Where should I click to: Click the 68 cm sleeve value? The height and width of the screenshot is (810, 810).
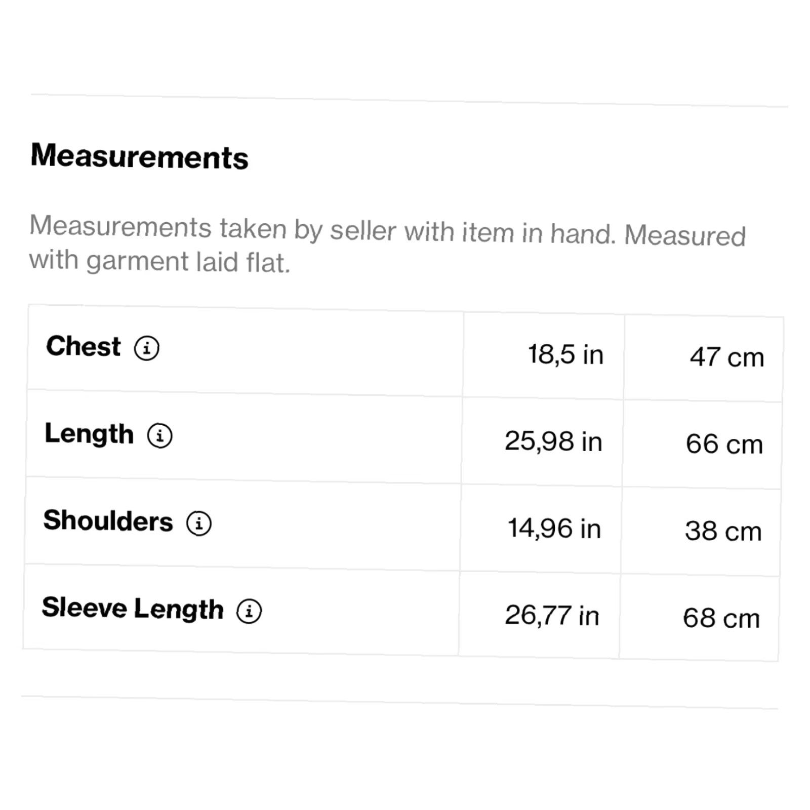722,618
